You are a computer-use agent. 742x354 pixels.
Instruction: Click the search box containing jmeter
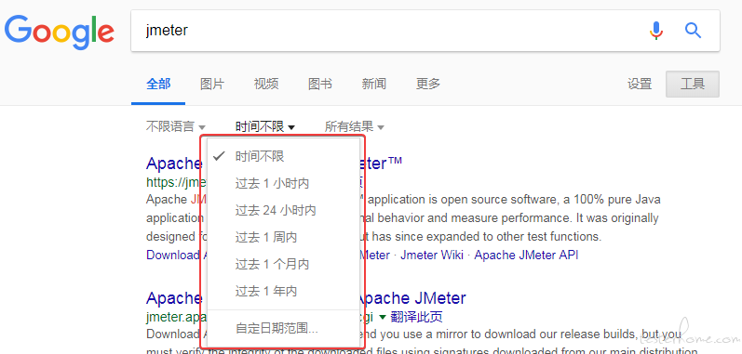[x=425, y=31]
